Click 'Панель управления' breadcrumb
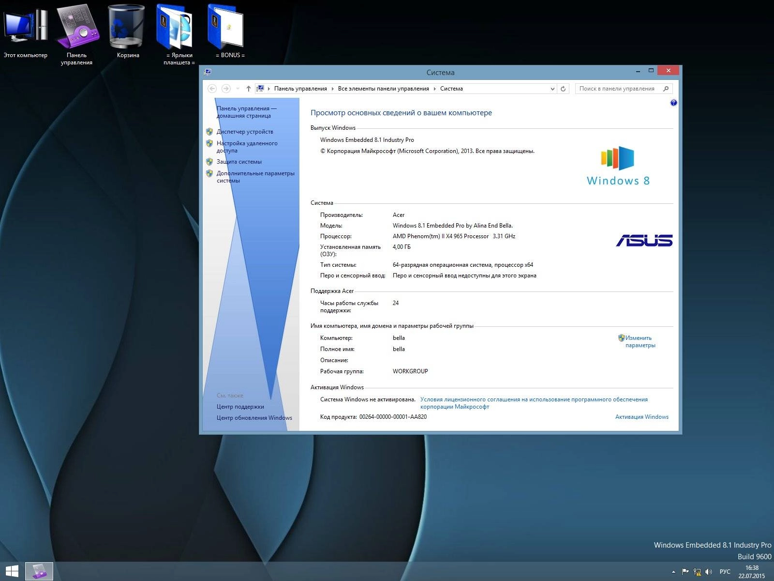Viewport: 774px width, 581px height. pos(300,89)
